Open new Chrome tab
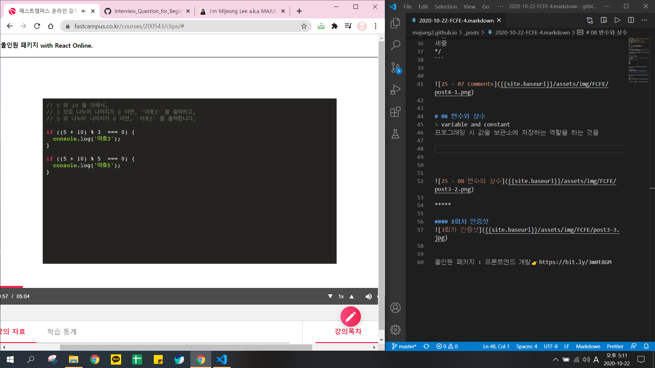This screenshot has width=655, height=368. tap(299, 11)
